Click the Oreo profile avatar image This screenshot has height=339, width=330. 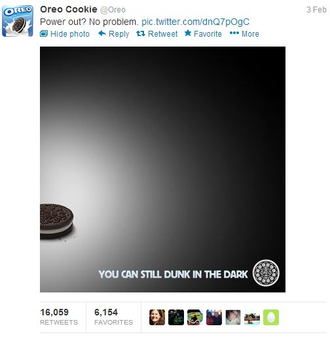(18, 21)
